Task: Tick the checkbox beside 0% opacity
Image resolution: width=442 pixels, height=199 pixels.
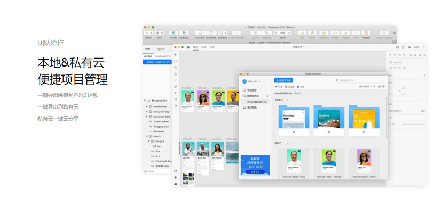Action: pyautogui.click(x=390, y=124)
